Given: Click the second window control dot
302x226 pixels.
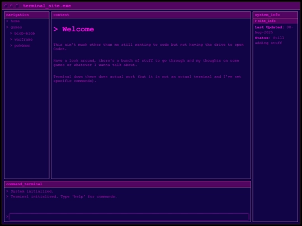Looking at the screenshot, I should (11, 6).
